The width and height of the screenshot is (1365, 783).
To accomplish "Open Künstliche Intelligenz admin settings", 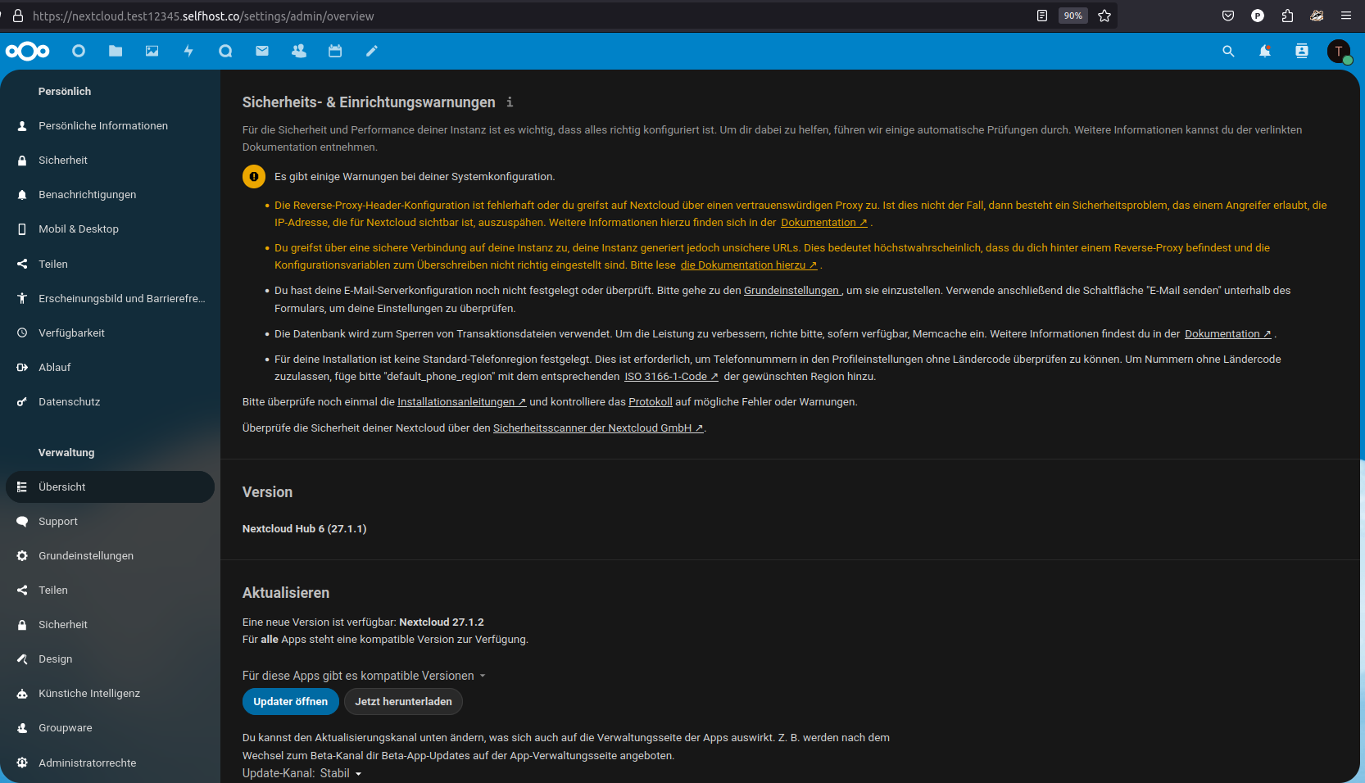I will 89,693.
